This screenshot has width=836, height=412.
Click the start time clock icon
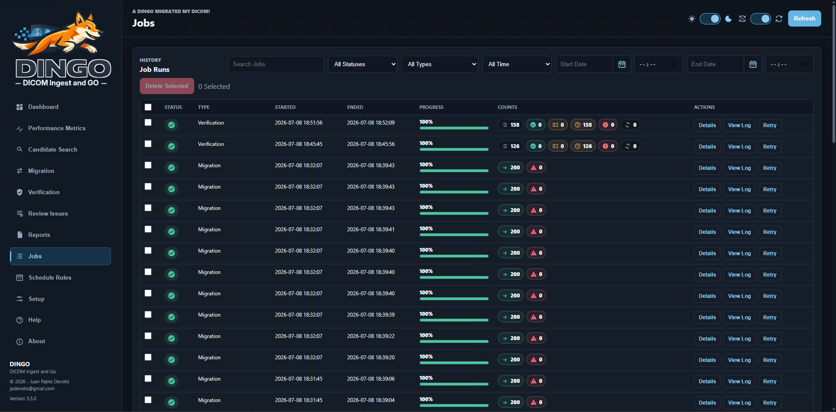[x=674, y=64]
